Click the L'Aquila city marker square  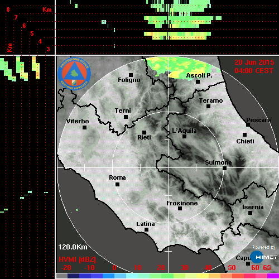pyautogui.click(x=184, y=137)
